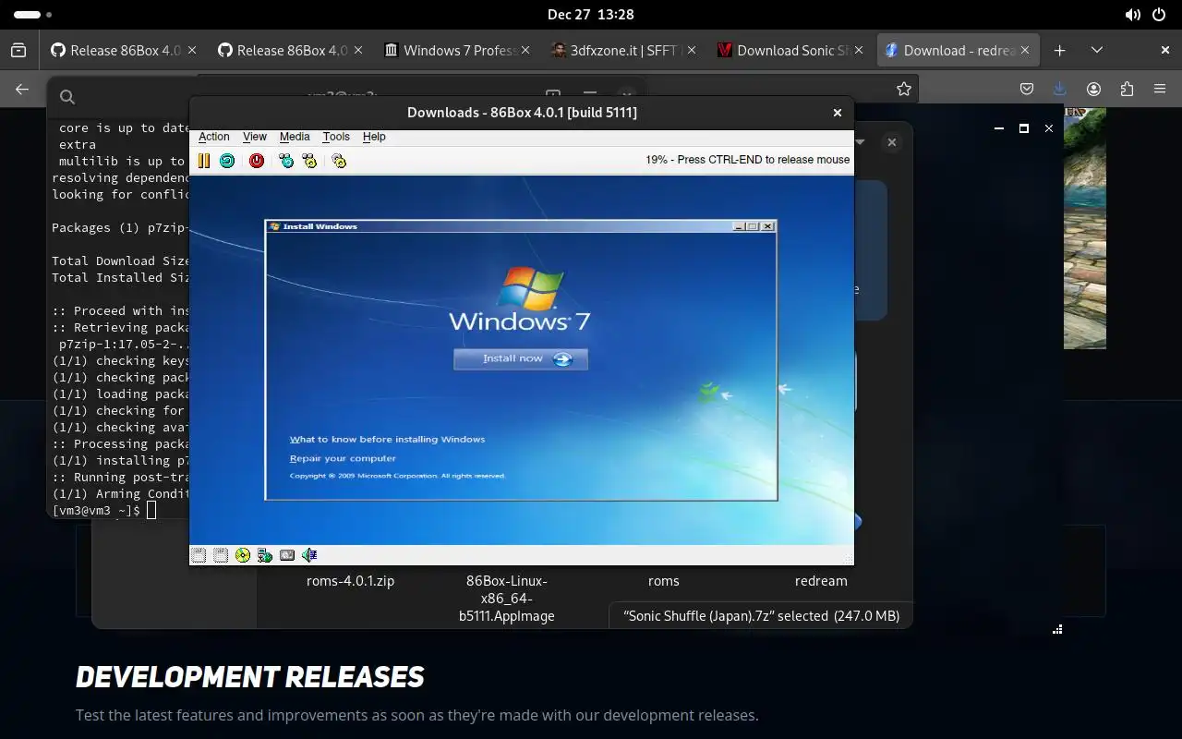Click the Activities pill in top bar

(28, 15)
